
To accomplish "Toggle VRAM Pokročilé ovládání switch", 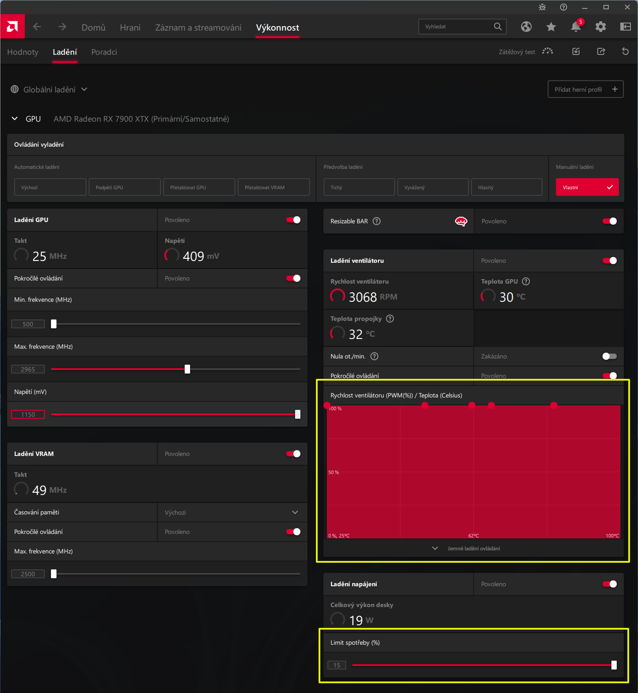I will coord(293,532).
